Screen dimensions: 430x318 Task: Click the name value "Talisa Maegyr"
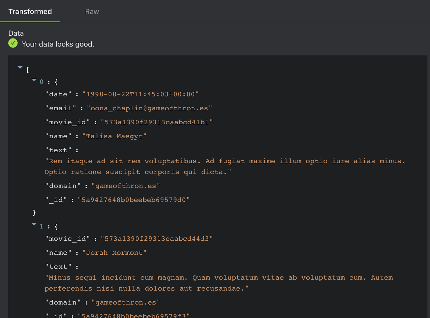(114, 136)
